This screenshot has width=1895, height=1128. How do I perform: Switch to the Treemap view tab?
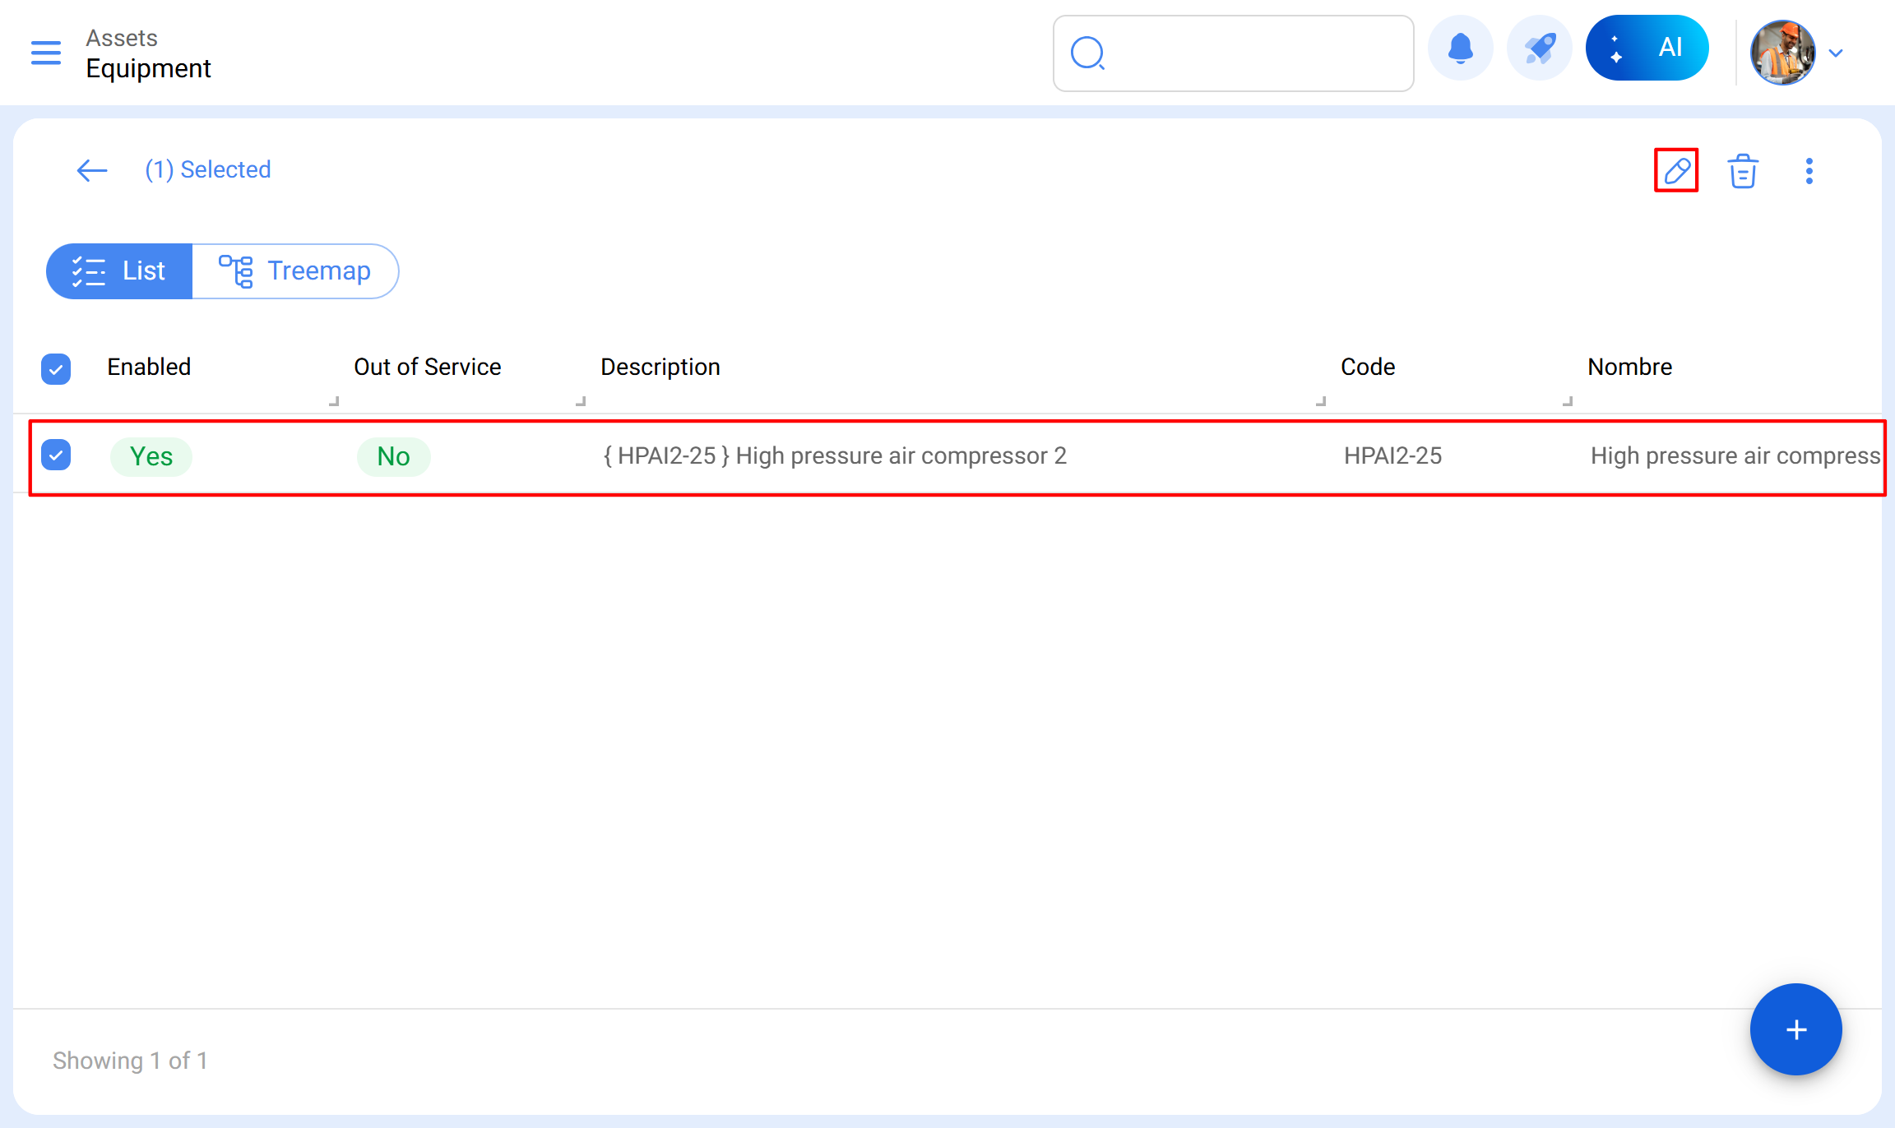[x=295, y=270]
